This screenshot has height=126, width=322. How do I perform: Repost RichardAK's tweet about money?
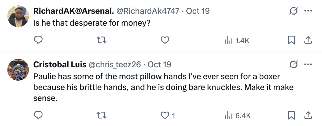tap(102, 41)
